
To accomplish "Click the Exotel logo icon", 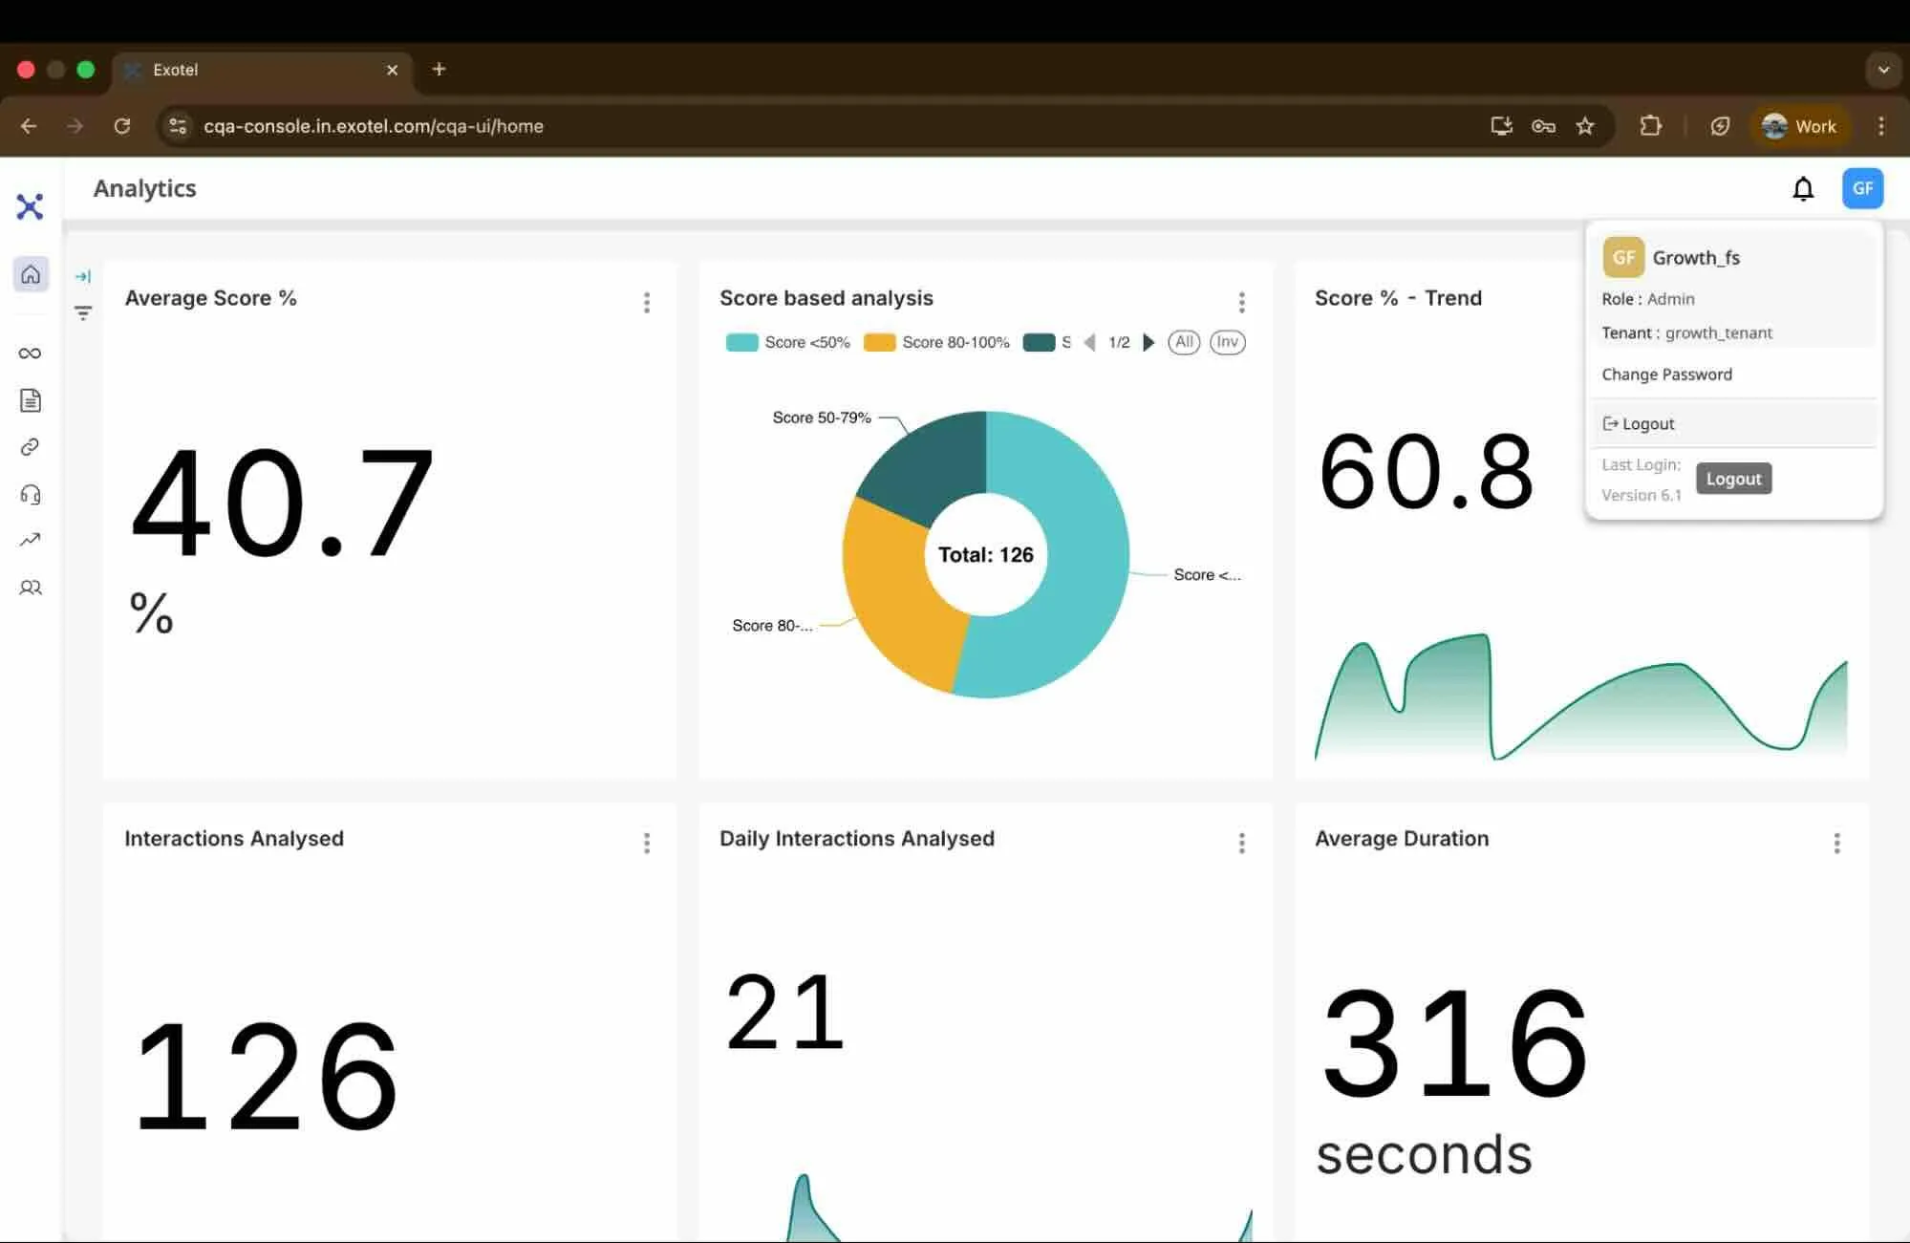I will coord(31,206).
